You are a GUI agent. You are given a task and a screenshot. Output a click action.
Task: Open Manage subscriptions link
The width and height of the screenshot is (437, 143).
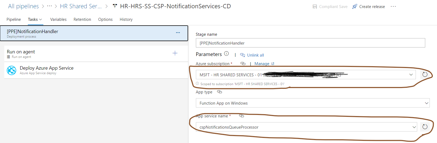click(x=264, y=64)
